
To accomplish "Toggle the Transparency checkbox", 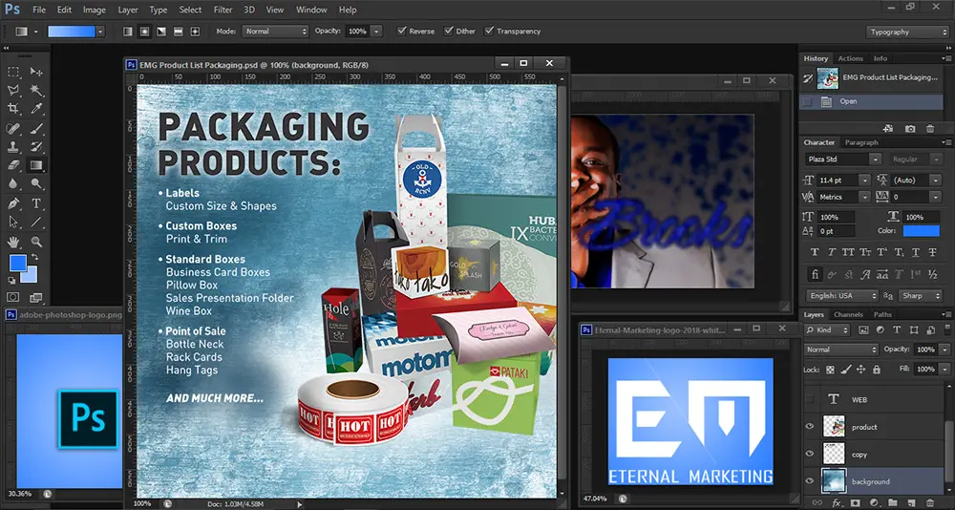I will pos(488,31).
